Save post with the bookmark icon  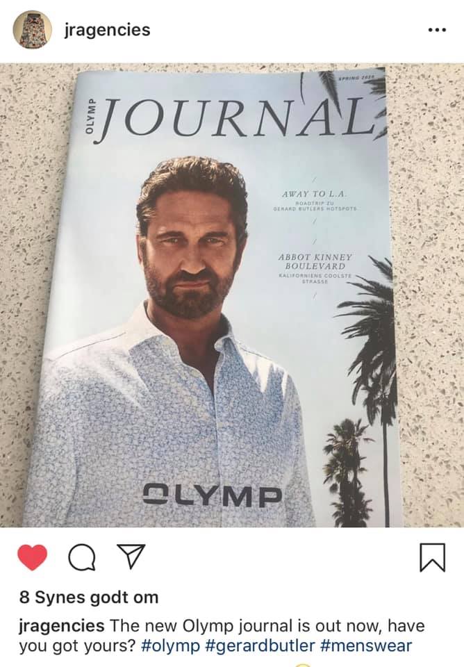click(x=433, y=557)
